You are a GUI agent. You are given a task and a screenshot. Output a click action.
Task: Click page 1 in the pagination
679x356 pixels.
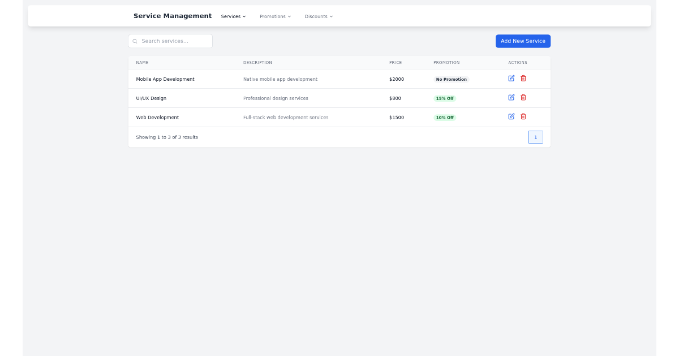[x=535, y=137]
